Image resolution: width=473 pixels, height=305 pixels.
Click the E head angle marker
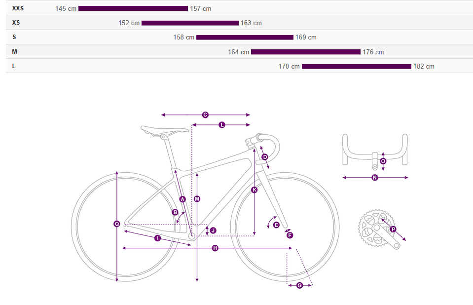[276, 225]
